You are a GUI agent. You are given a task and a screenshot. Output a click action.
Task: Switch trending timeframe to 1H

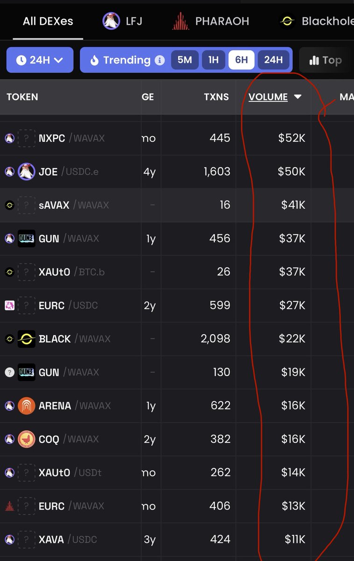tap(213, 60)
